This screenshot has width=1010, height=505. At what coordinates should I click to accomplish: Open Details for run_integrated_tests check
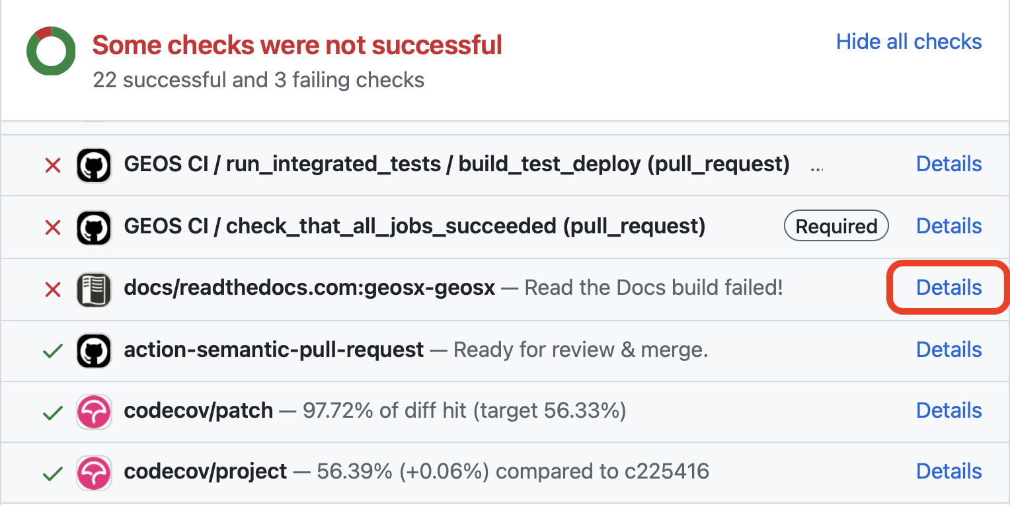[949, 164]
